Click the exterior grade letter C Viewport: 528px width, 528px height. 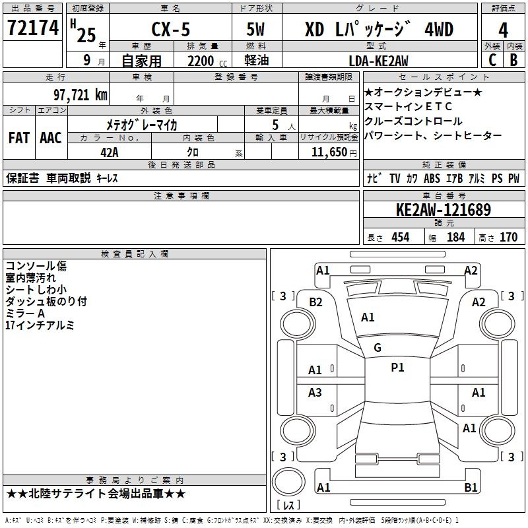click(492, 60)
